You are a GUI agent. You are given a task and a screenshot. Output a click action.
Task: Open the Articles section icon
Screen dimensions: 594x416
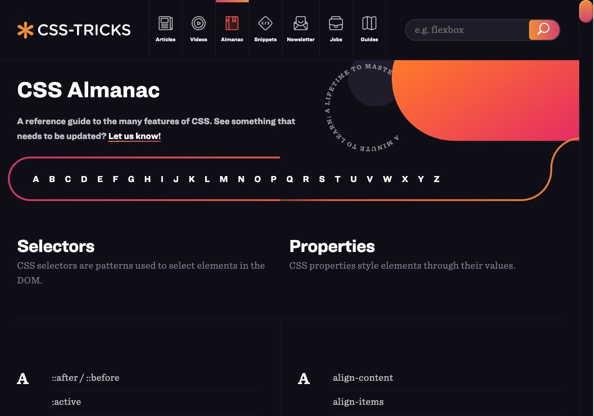(x=166, y=23)
